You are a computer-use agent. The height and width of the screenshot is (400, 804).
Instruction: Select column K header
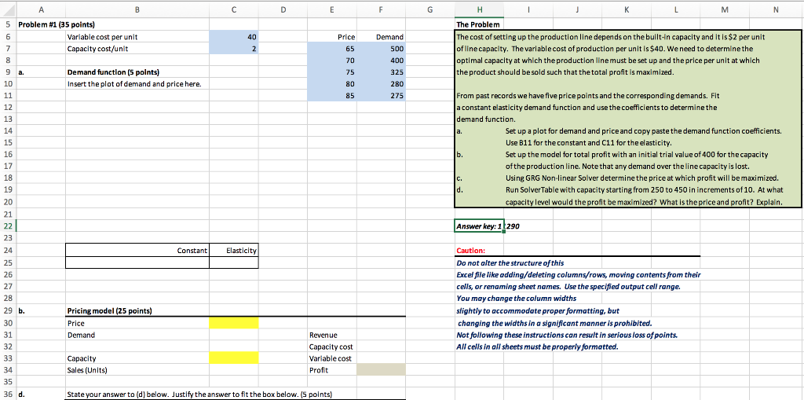point(627,8)
